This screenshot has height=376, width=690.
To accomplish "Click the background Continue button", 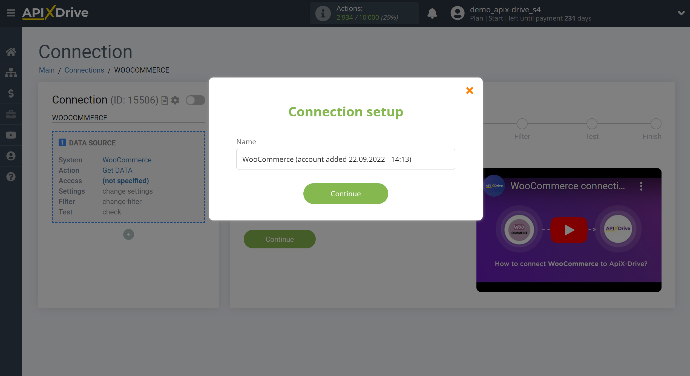I will [280, 239].
